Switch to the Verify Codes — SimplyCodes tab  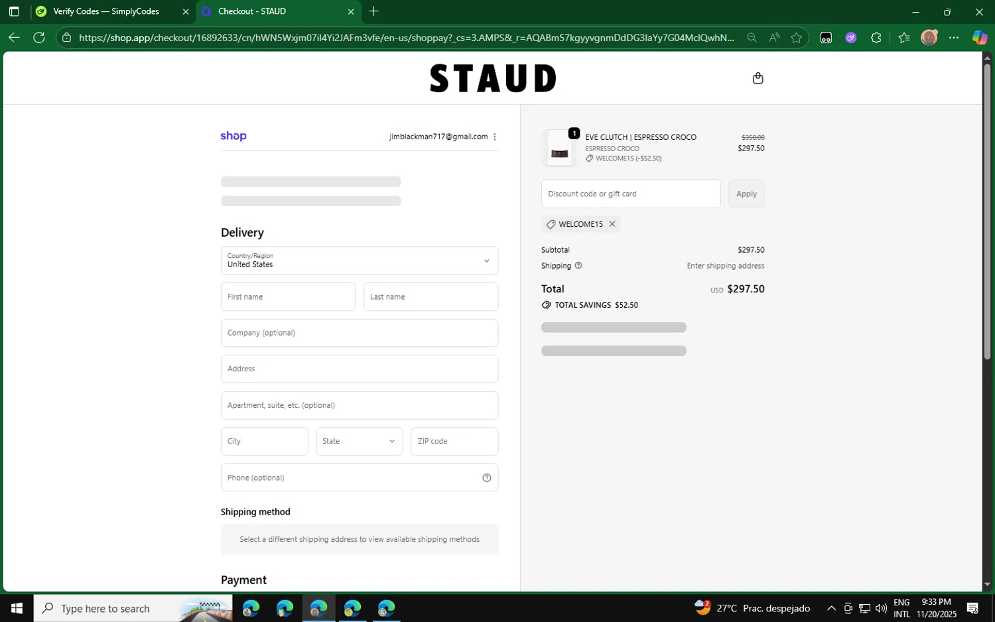(106, 11)
